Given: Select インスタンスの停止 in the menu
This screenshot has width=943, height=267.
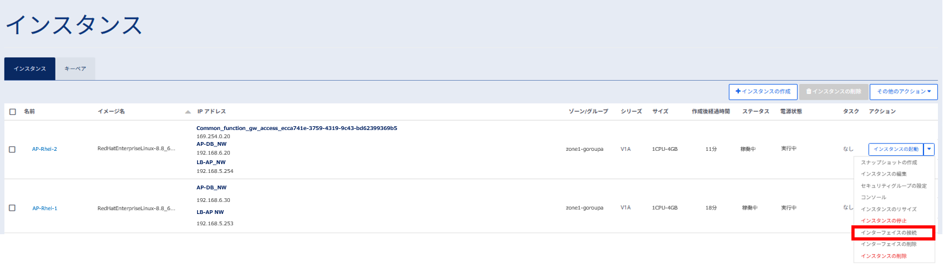Looking at the screenshot, I should click(884, 221).
